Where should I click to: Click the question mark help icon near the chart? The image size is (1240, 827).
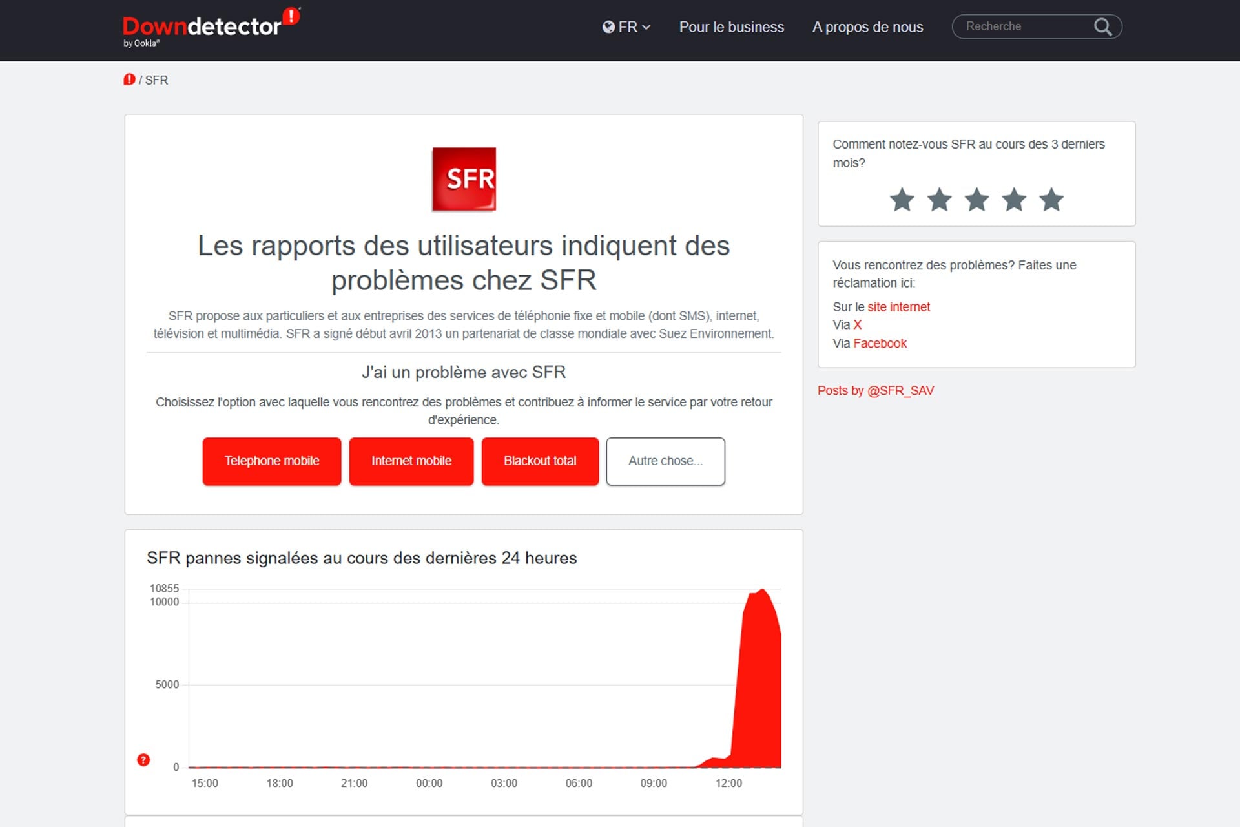[143, 759]
